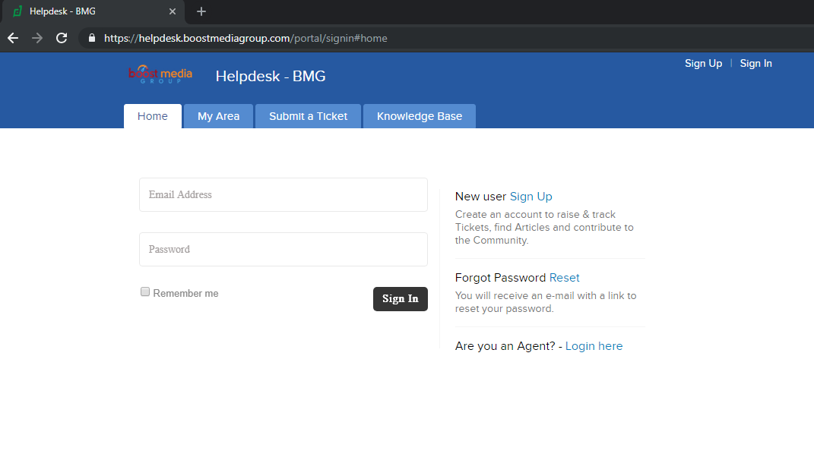Focus the Password field
The width and height of the screenshot is (814, 460).
(283, 250)
